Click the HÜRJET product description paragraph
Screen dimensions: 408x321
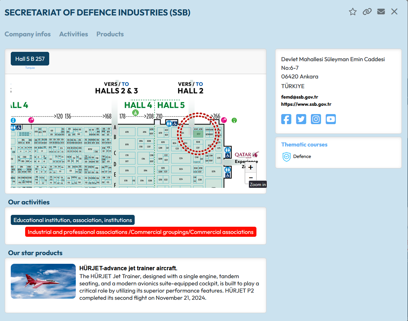click(169, 287)
